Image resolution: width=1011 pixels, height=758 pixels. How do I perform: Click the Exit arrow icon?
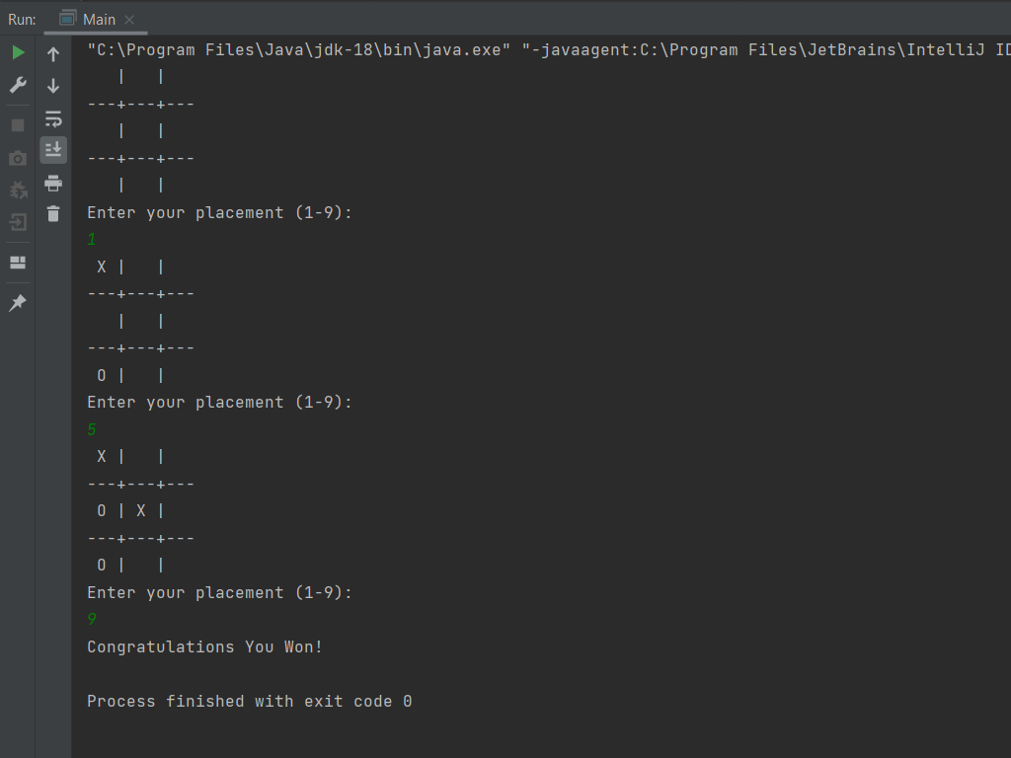18,222
